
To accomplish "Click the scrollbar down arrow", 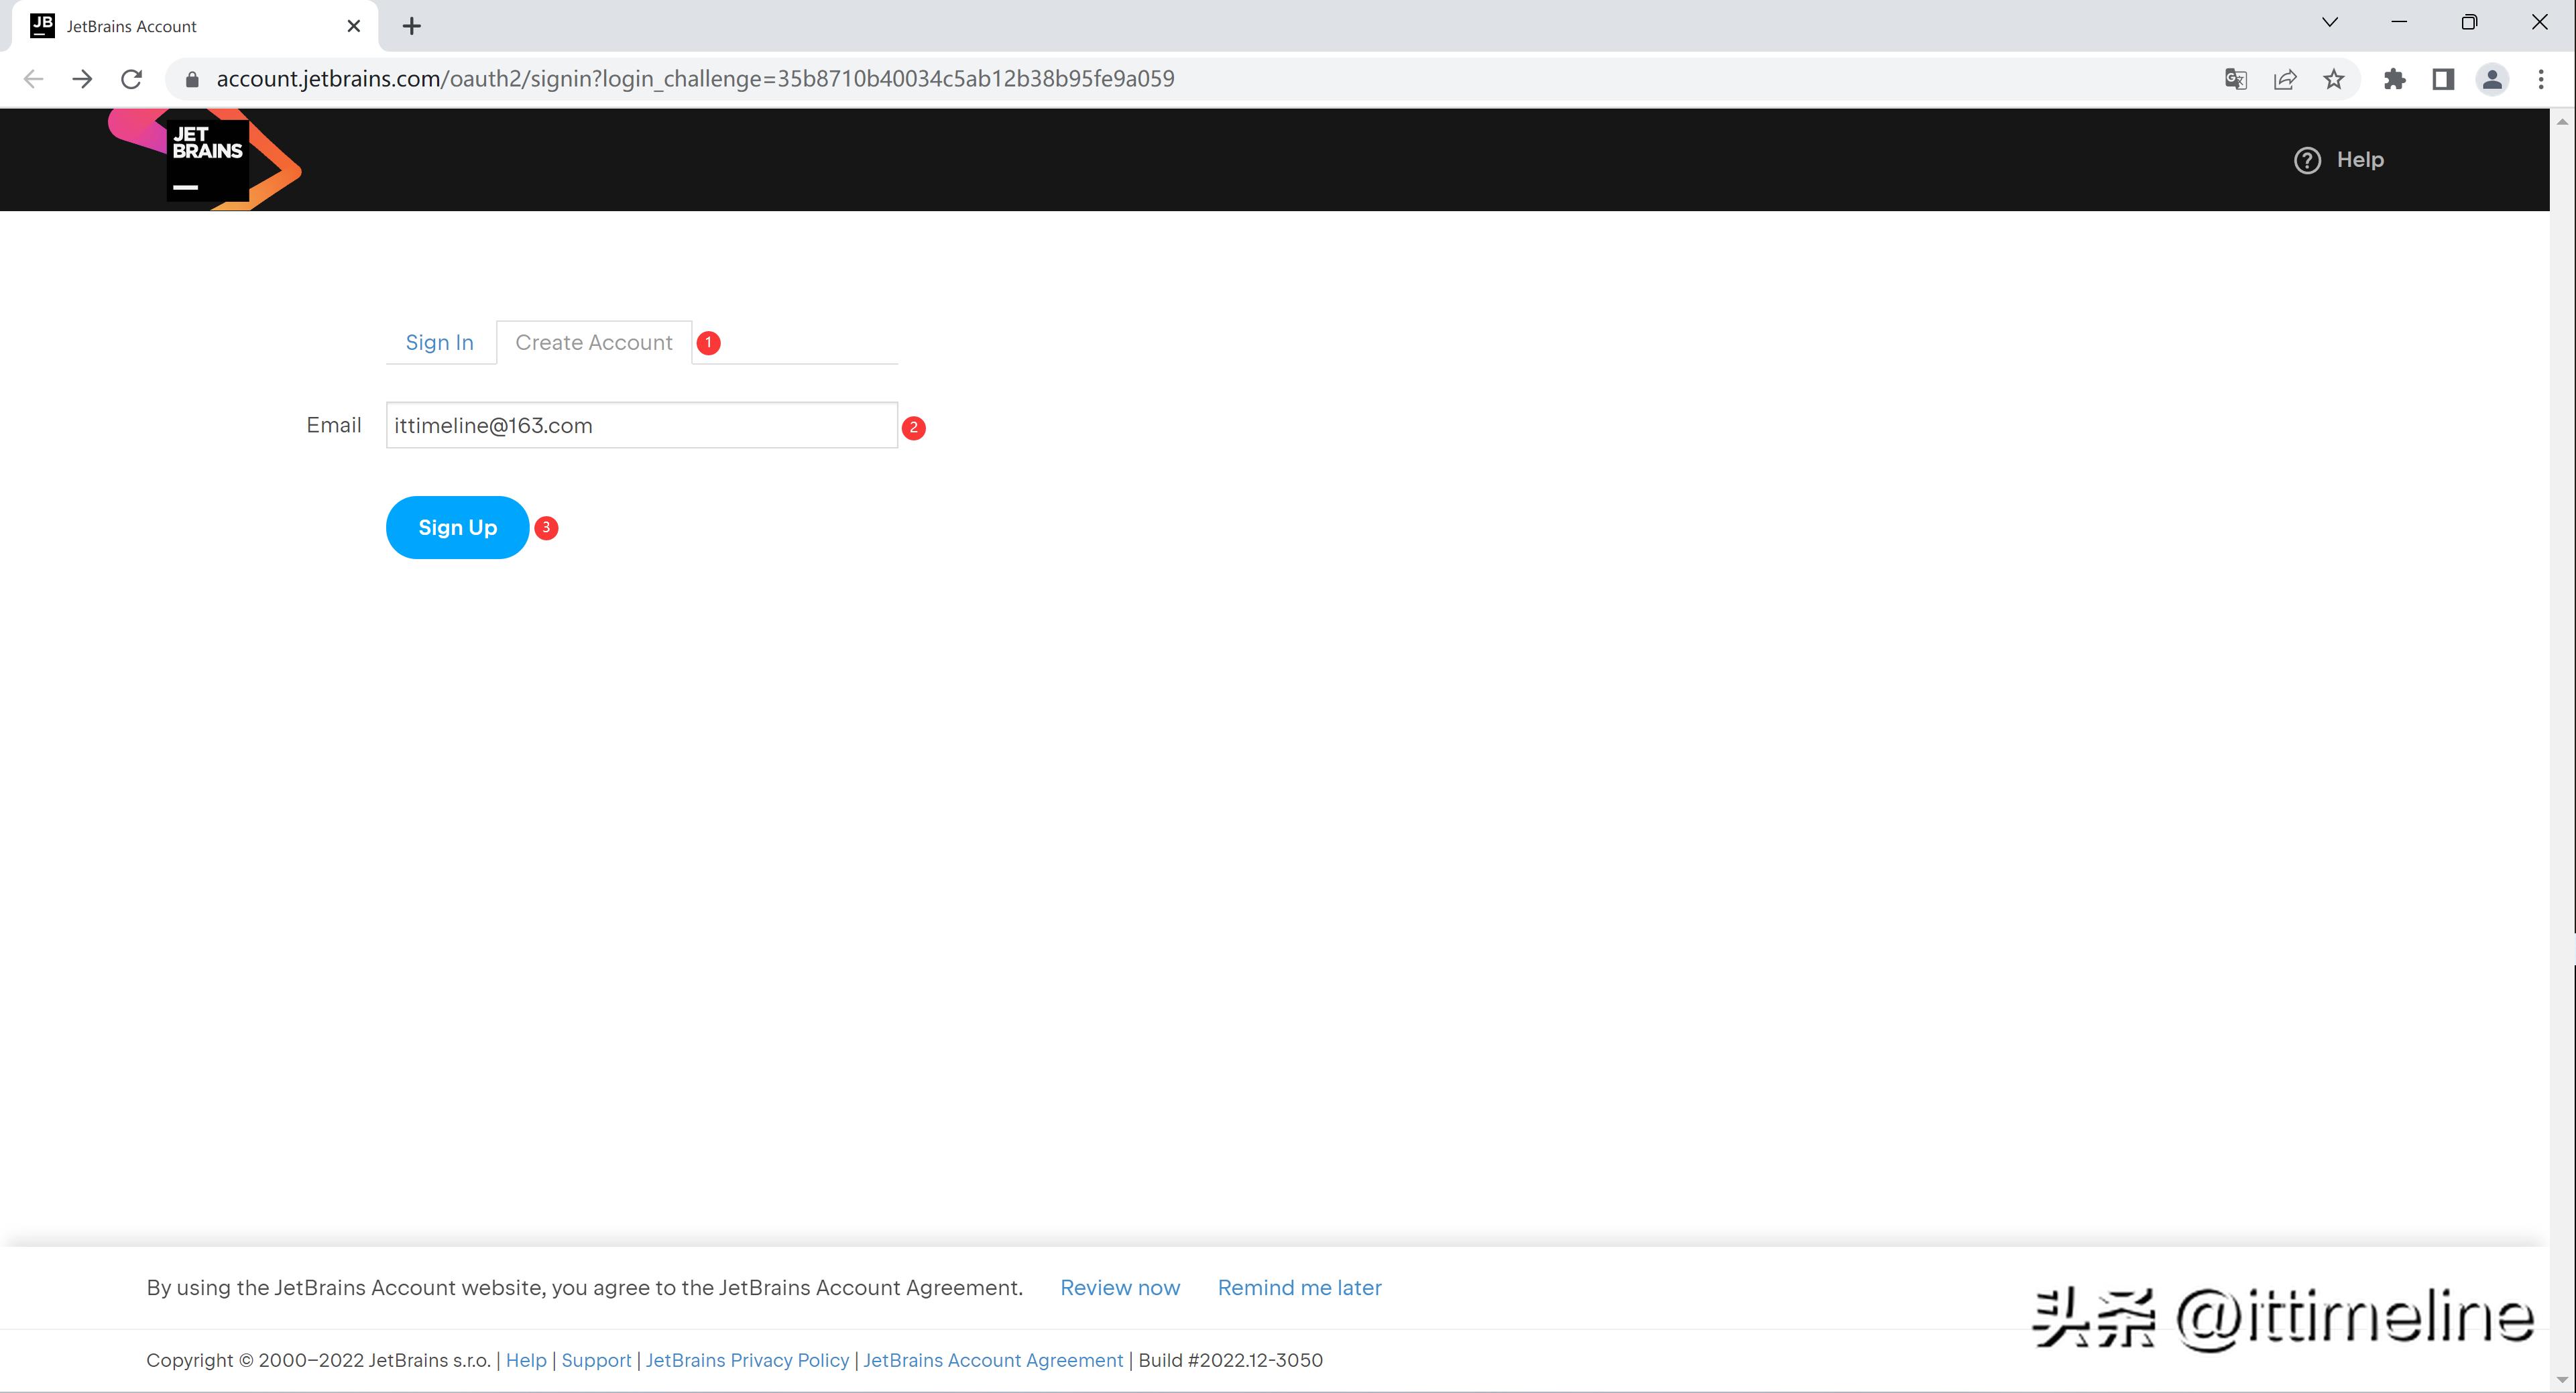I will click(2562, 1380).
